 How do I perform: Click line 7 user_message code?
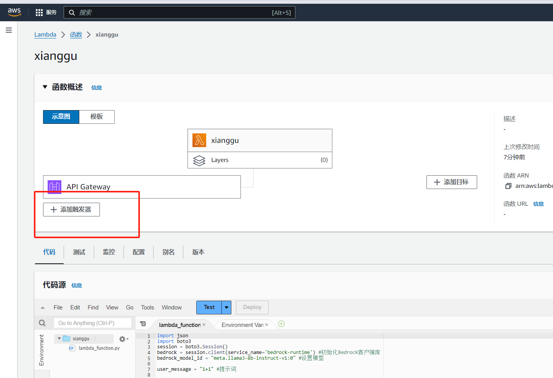coord(197,369)
